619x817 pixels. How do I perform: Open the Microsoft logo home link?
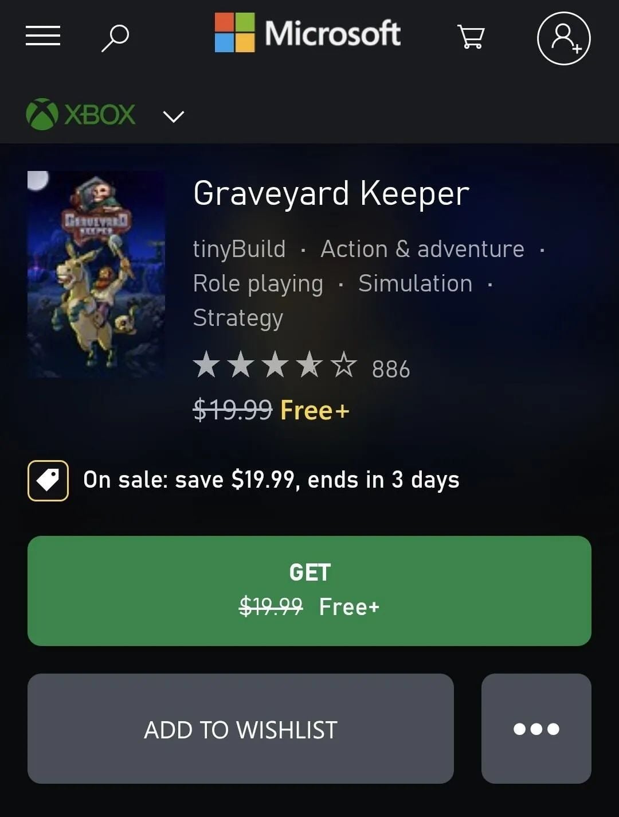(308, 33)
